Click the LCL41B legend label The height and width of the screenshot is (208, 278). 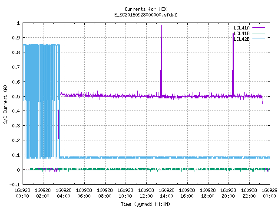pyautogui.click(x=242, y=33)
